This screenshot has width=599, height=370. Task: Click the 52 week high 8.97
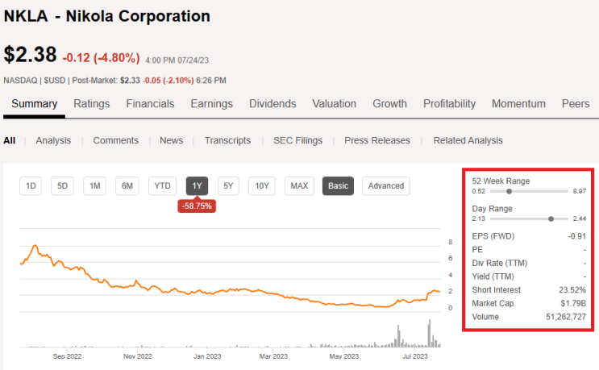coord(579,191)
